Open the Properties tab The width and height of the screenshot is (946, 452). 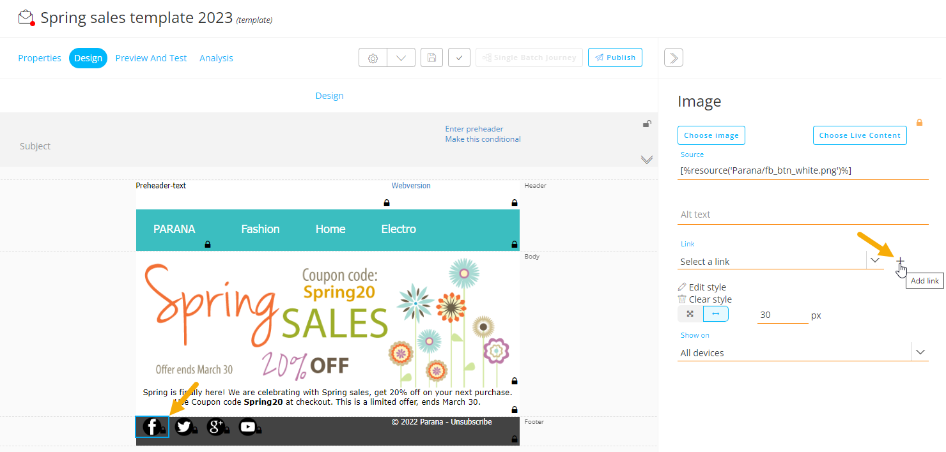[40, 58]
